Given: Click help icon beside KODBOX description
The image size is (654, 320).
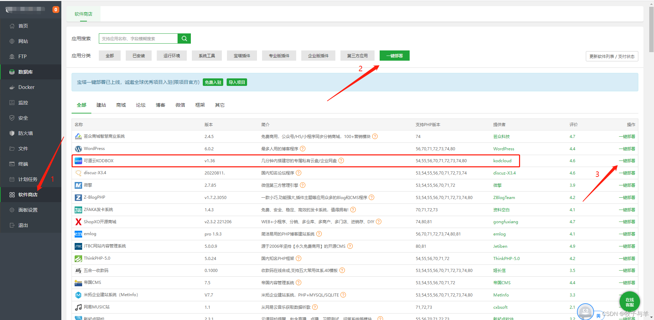Looking at the screenshot, I should (x=341, y=161).
